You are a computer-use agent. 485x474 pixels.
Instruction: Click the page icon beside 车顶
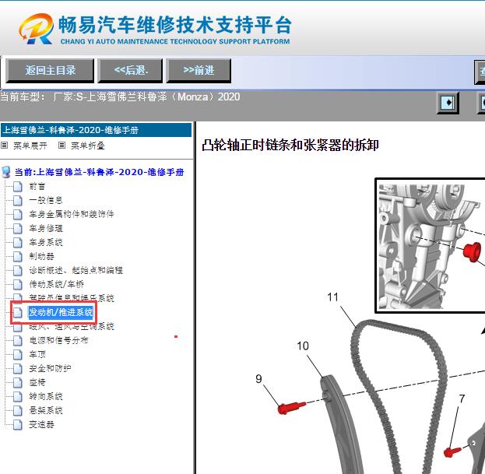pyautogui.click(x=18, y=354)
